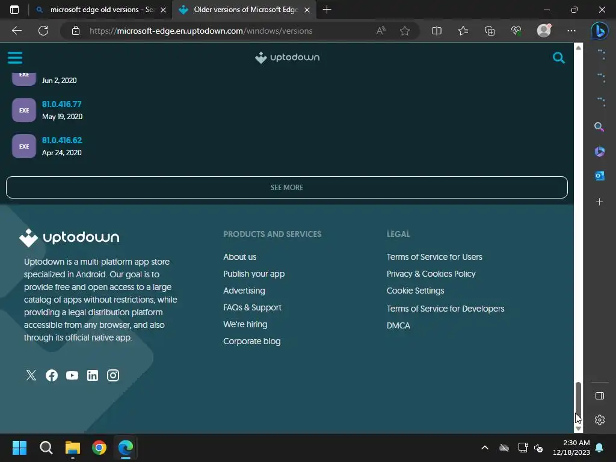Open the Microsoft 365 sidebar app

pyautogui.click(x=599, y=151)
